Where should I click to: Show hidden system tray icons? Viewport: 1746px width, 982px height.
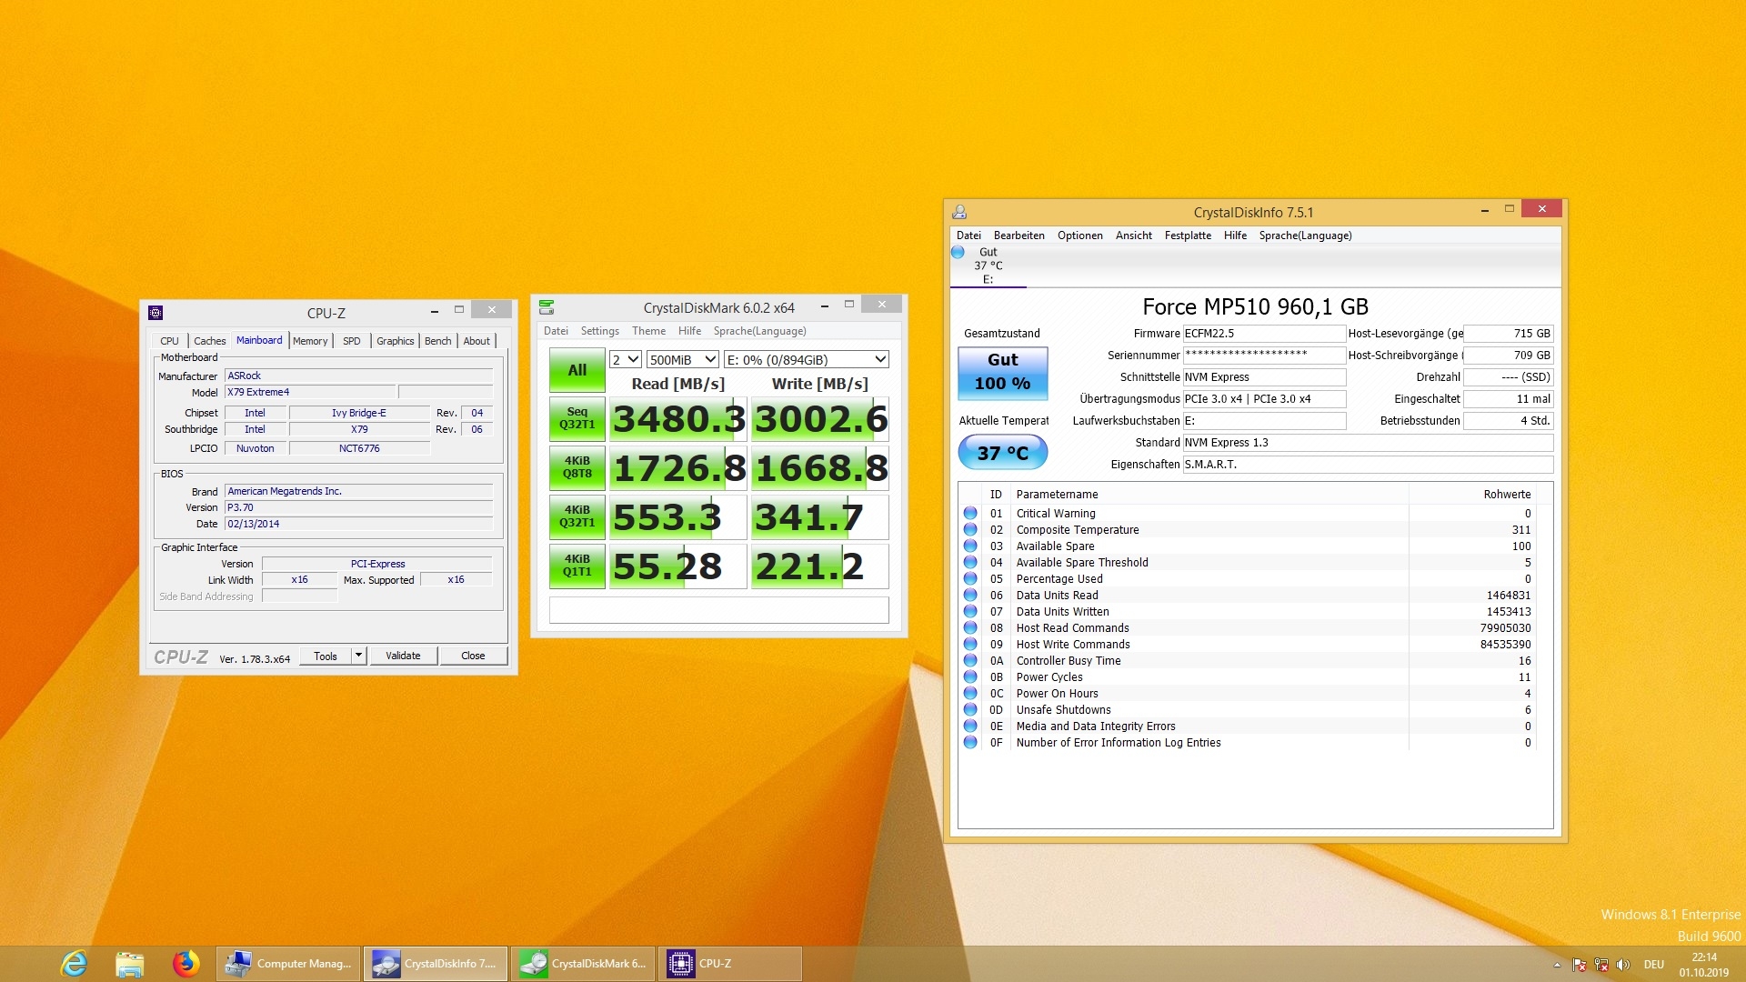click(1557, 965)
